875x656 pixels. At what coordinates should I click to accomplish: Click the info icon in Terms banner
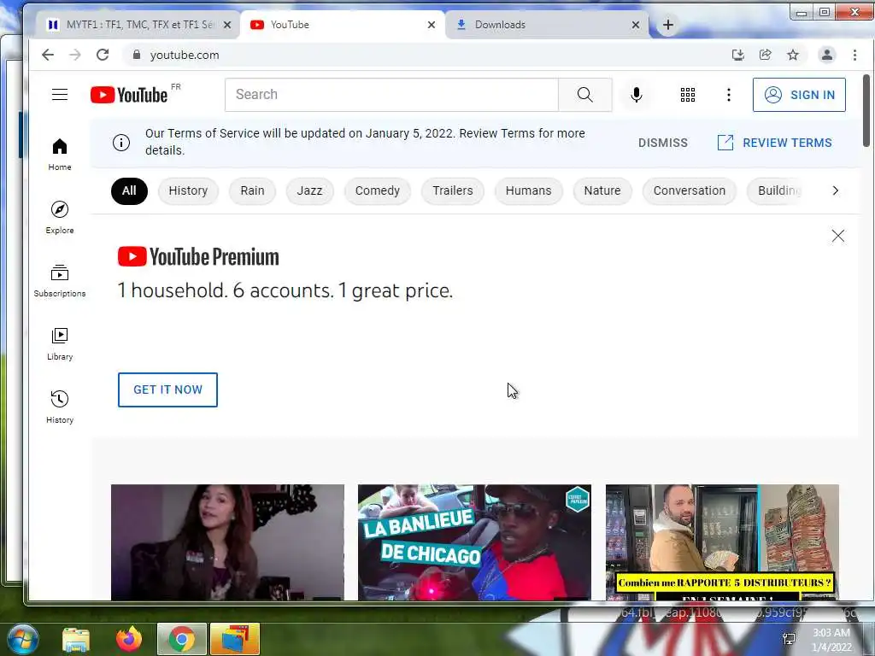coord(121,143)
